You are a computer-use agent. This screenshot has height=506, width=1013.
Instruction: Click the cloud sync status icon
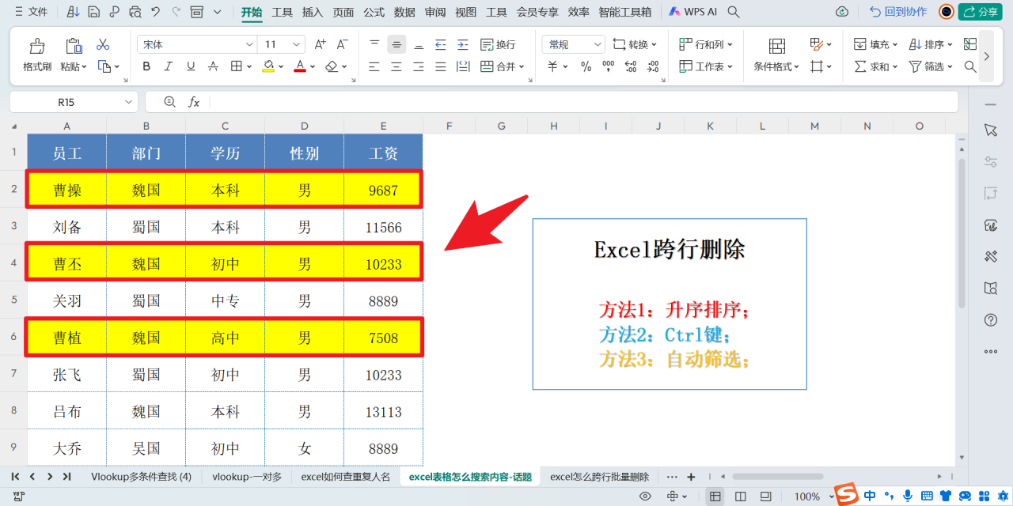coord(842,12)
